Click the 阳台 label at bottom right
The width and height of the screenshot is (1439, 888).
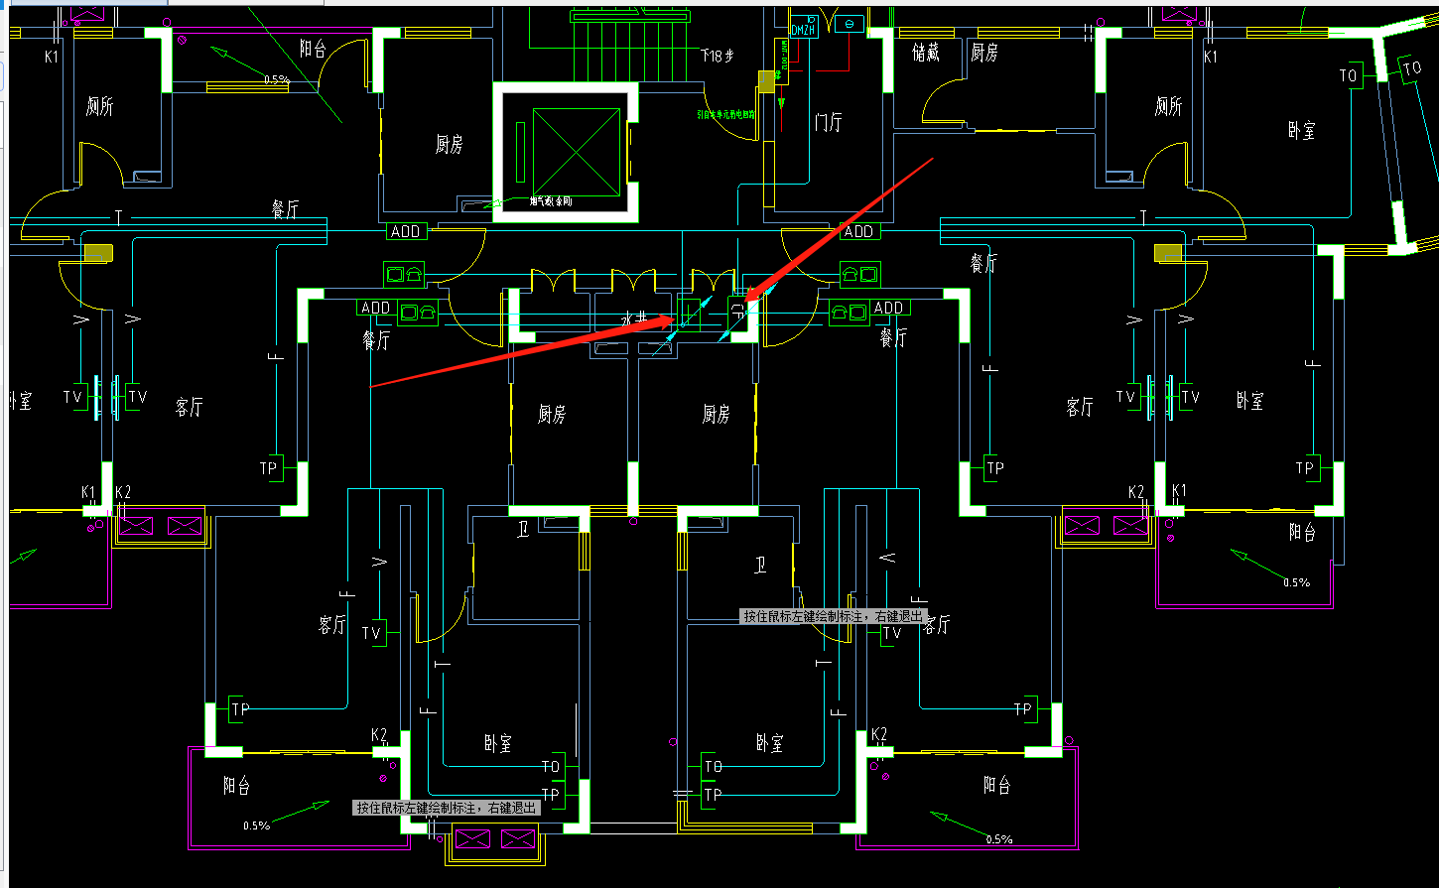tap(997, 786)
